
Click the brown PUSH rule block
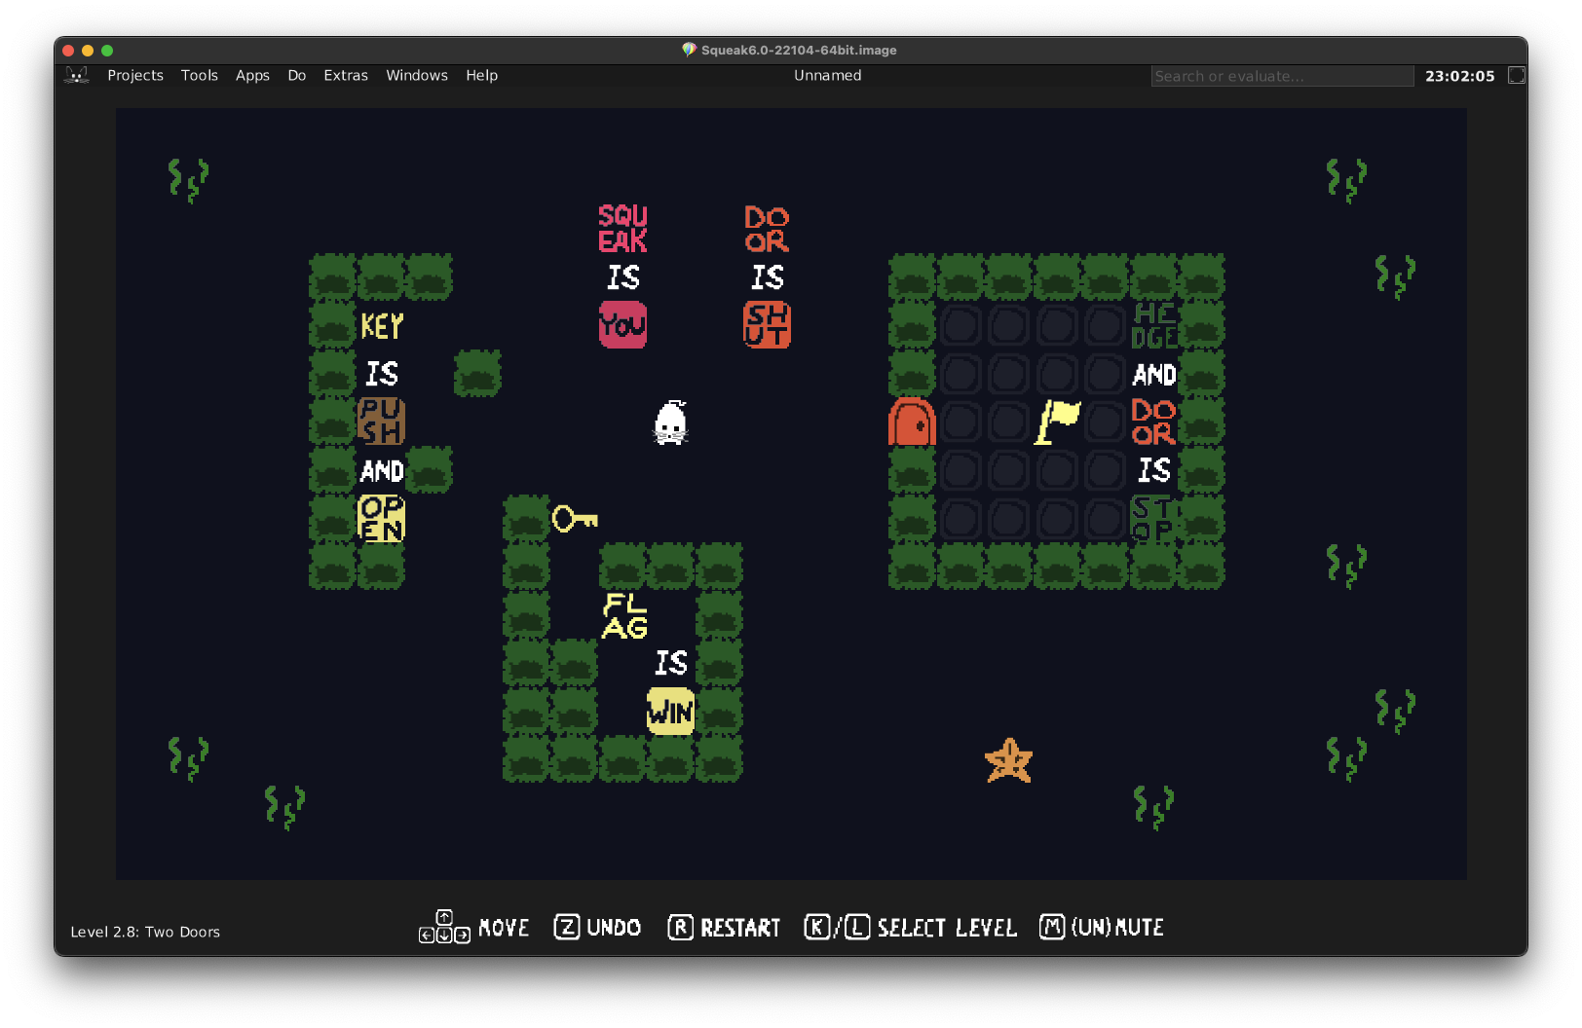point(381,422)
